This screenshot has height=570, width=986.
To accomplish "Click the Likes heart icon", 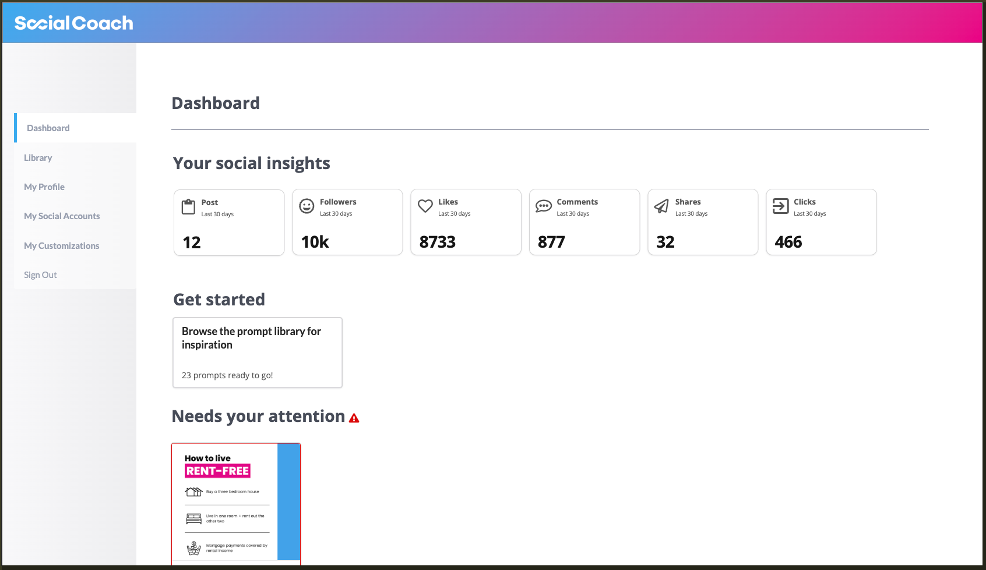I will click(425, 206).
